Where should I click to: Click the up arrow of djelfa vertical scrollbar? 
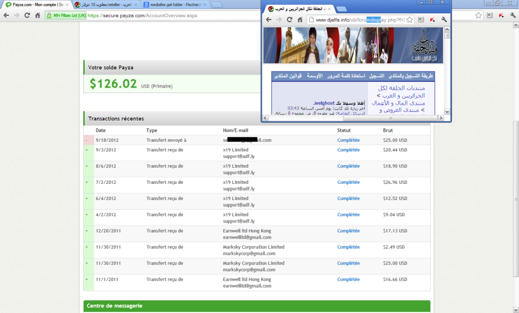click(x=447, y=29)
